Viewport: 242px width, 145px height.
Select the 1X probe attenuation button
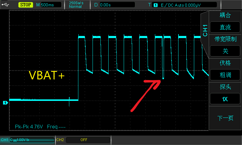(225, 99)
